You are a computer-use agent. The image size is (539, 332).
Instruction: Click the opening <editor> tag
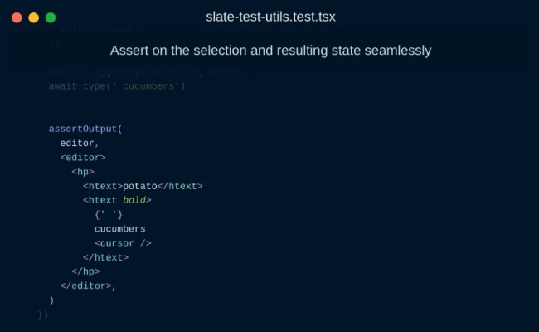click(x=83, y=157)
